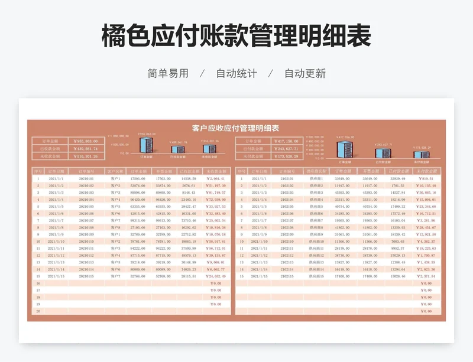Click the 已收款金额 summary label
This screenshot has width=473, height=362.
pos(50,149)
